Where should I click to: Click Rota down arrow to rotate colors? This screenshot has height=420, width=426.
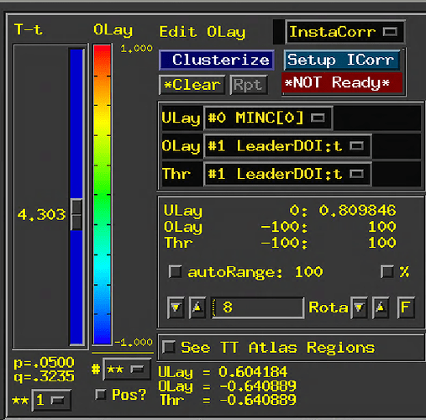tap(359, 307)
